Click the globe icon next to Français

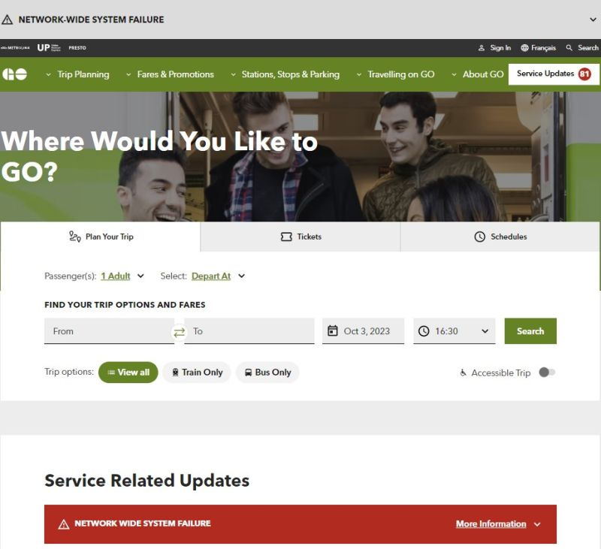coord(524,47)
